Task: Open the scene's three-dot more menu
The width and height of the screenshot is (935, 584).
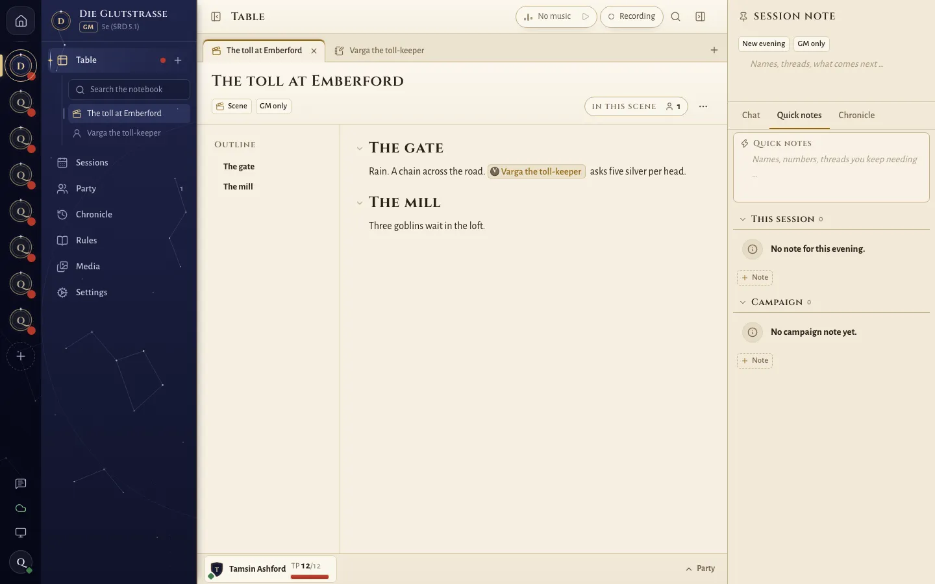Action: 703,106
